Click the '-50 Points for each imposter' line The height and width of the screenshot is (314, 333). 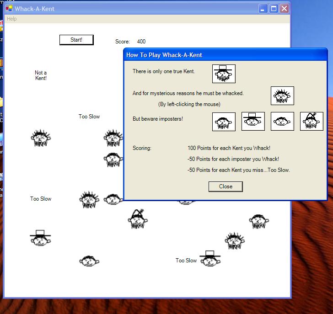[233, 159]
